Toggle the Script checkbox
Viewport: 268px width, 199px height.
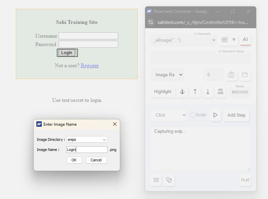point(192,115)
